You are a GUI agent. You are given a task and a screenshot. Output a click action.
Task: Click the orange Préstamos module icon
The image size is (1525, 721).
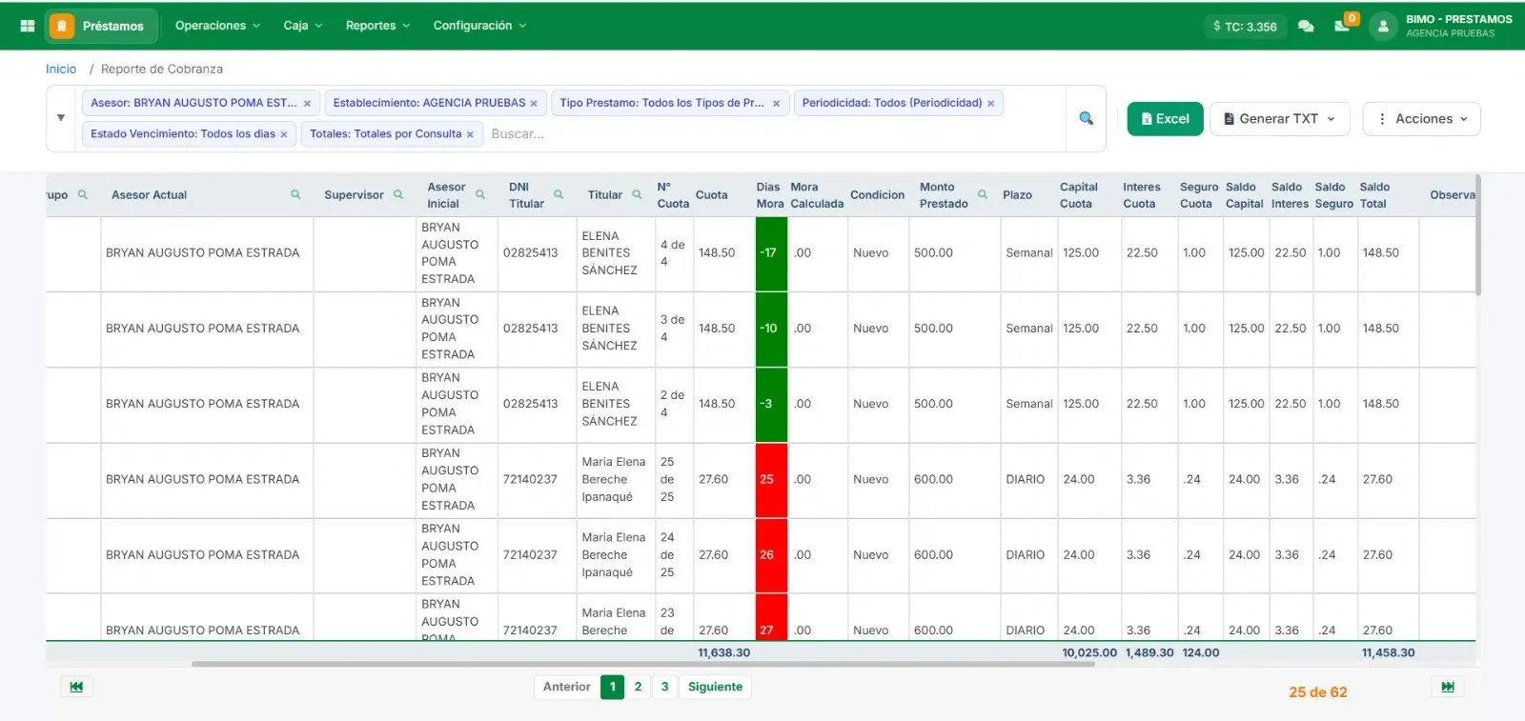[61, 26]
